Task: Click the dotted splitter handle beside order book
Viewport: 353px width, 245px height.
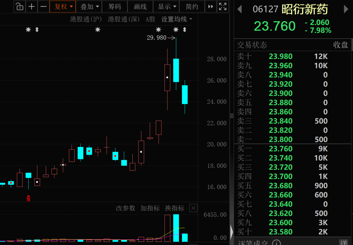Action: click(232, 116)
